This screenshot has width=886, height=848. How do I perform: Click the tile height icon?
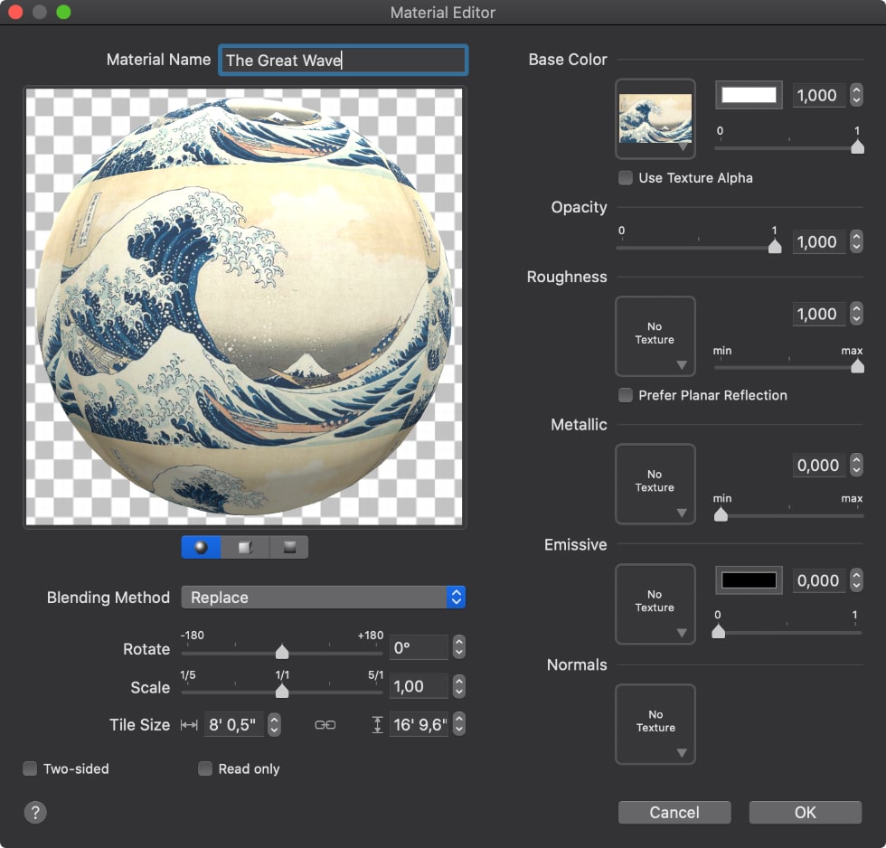pyautogui.click(x=378, y=725)
